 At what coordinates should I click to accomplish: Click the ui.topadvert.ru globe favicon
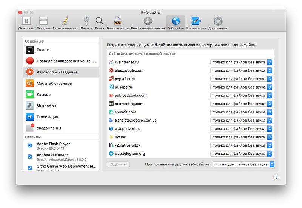click(x=111, y=128)
